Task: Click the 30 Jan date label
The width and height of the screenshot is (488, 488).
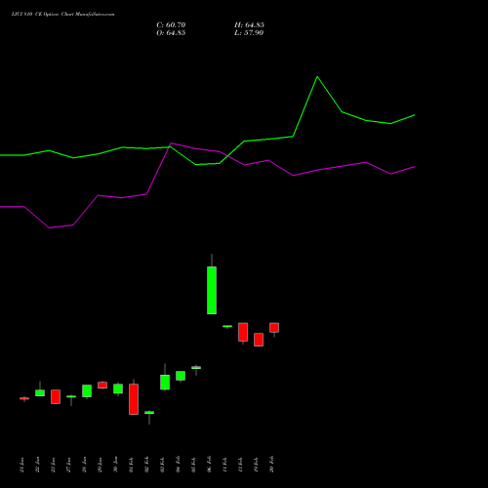Action: pyautogui.click(x=115, y=465)
